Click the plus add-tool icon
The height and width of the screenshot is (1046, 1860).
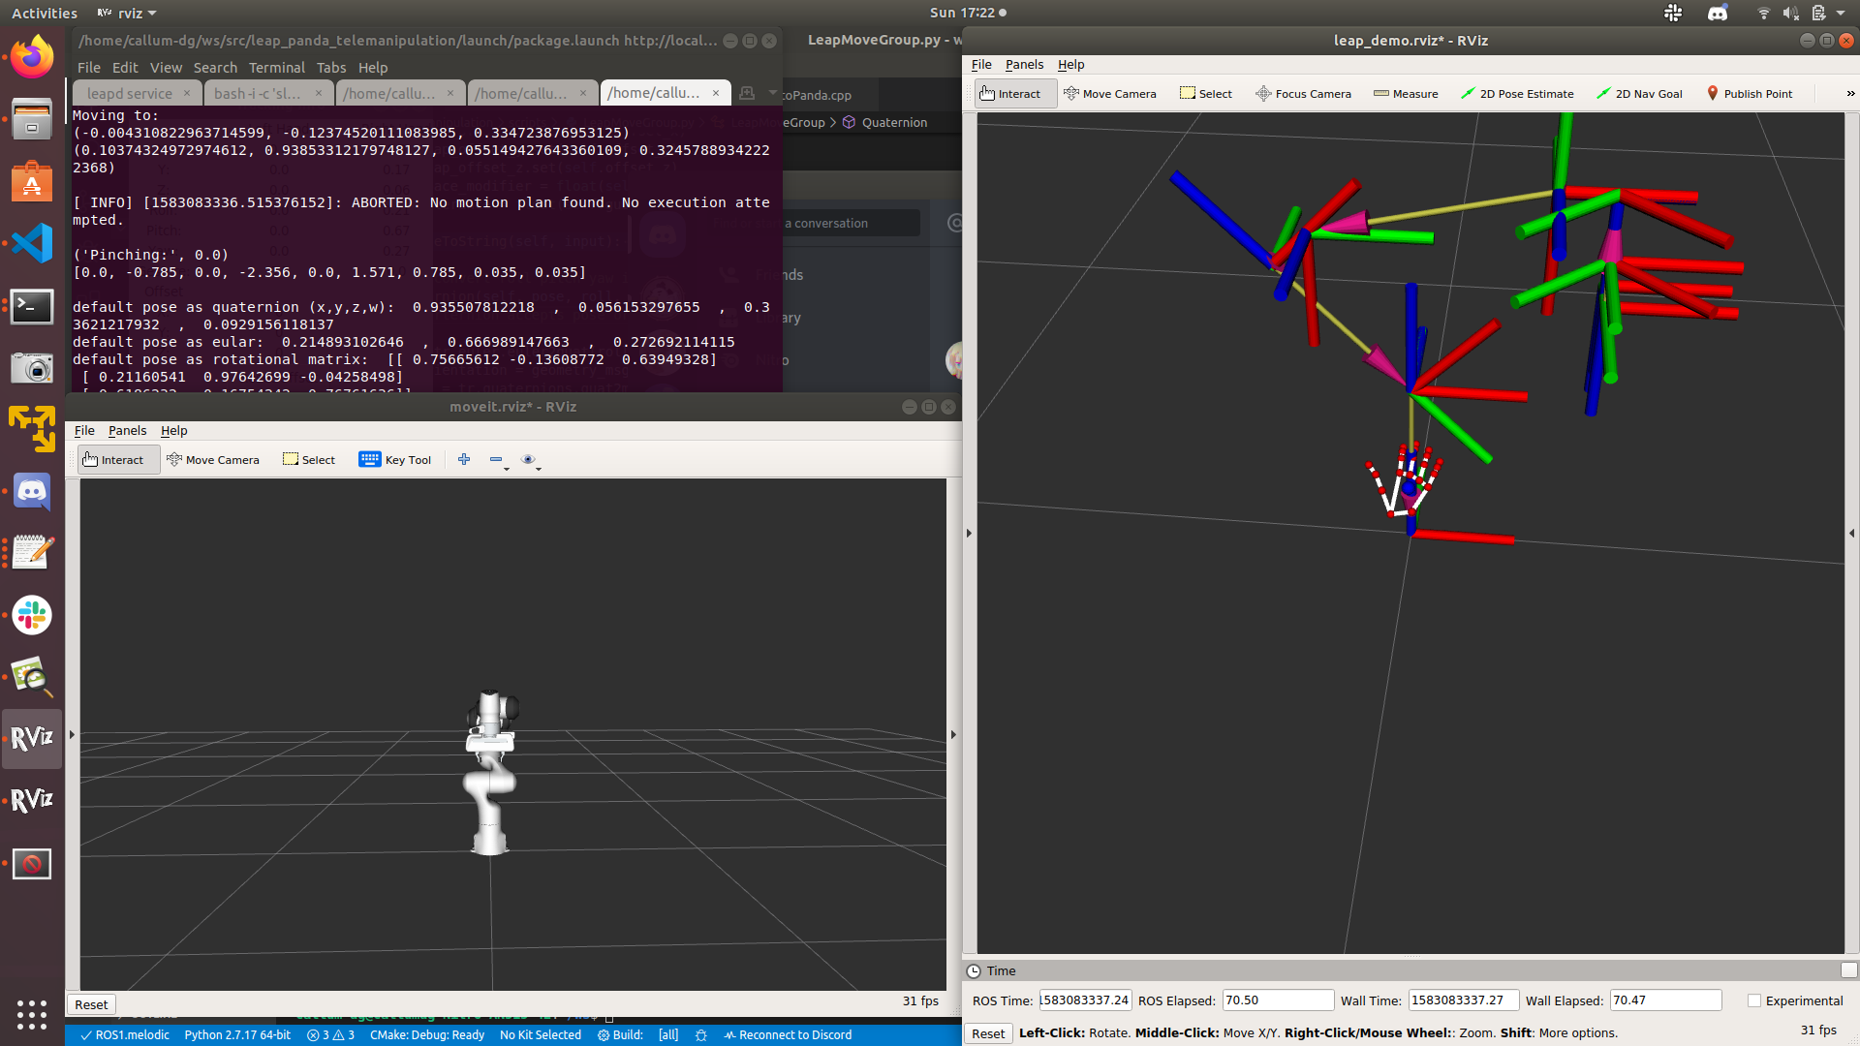point(464,460)
